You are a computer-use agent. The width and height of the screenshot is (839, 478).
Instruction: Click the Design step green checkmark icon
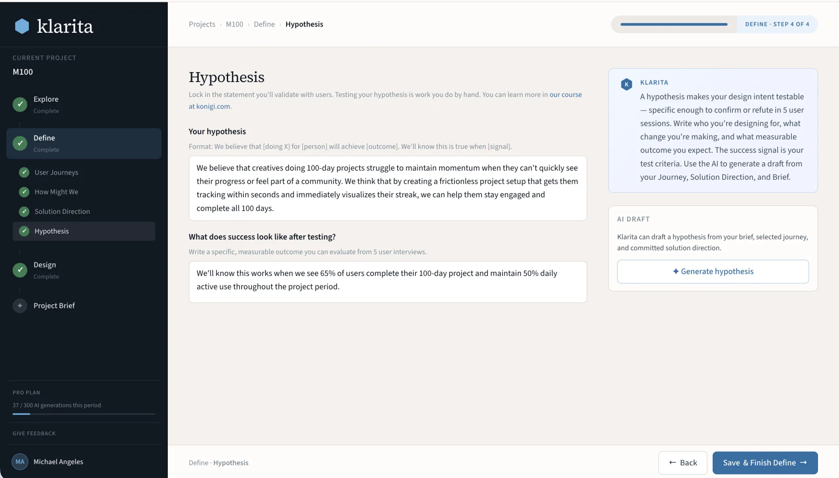pos(20,270)
